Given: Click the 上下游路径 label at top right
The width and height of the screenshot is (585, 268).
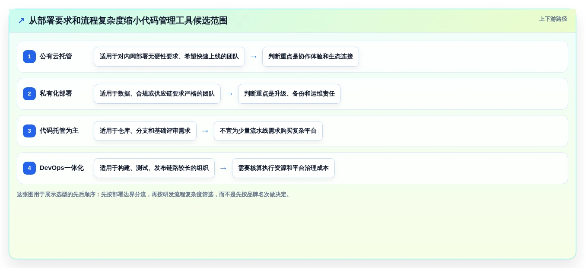Looking at the screenshot, I should (553, 19).
